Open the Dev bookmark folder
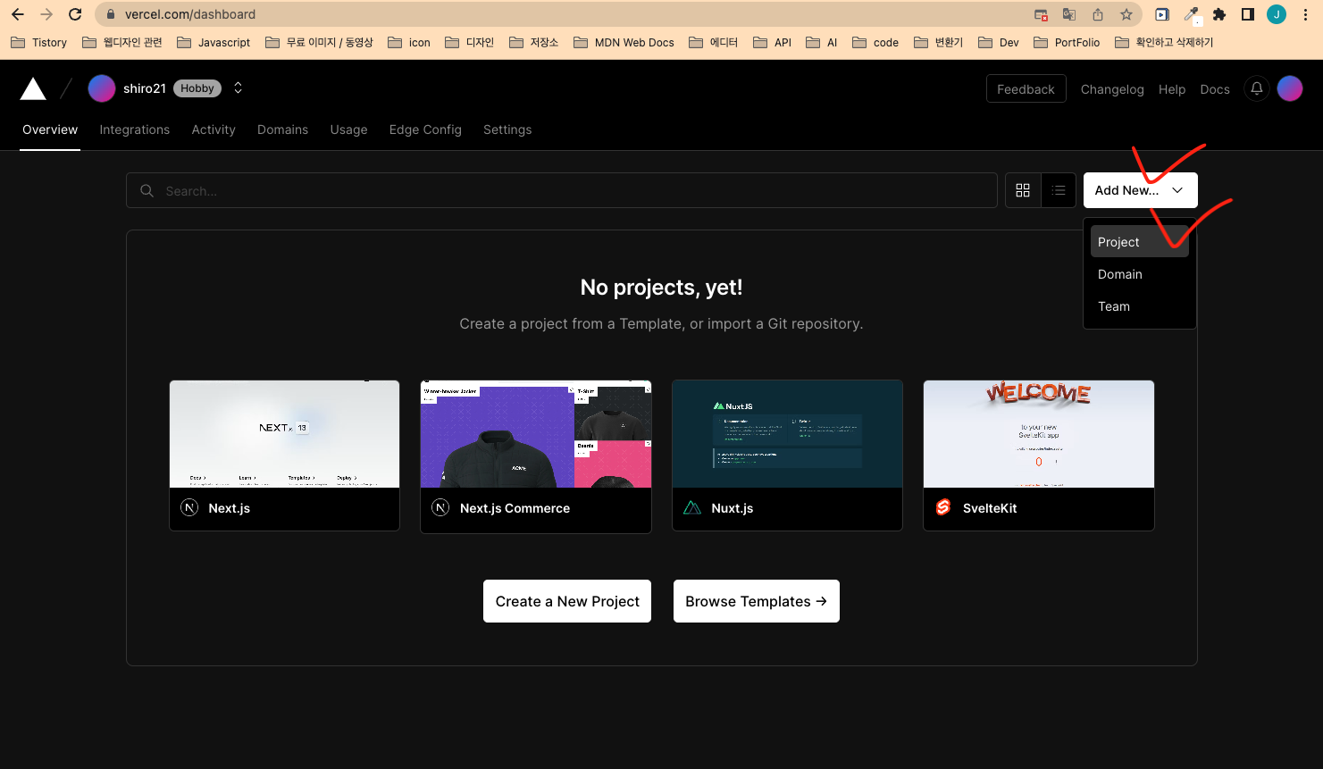Image resolution: width=1323 pixels, height=769 pixels. click(x=999, y=42)
